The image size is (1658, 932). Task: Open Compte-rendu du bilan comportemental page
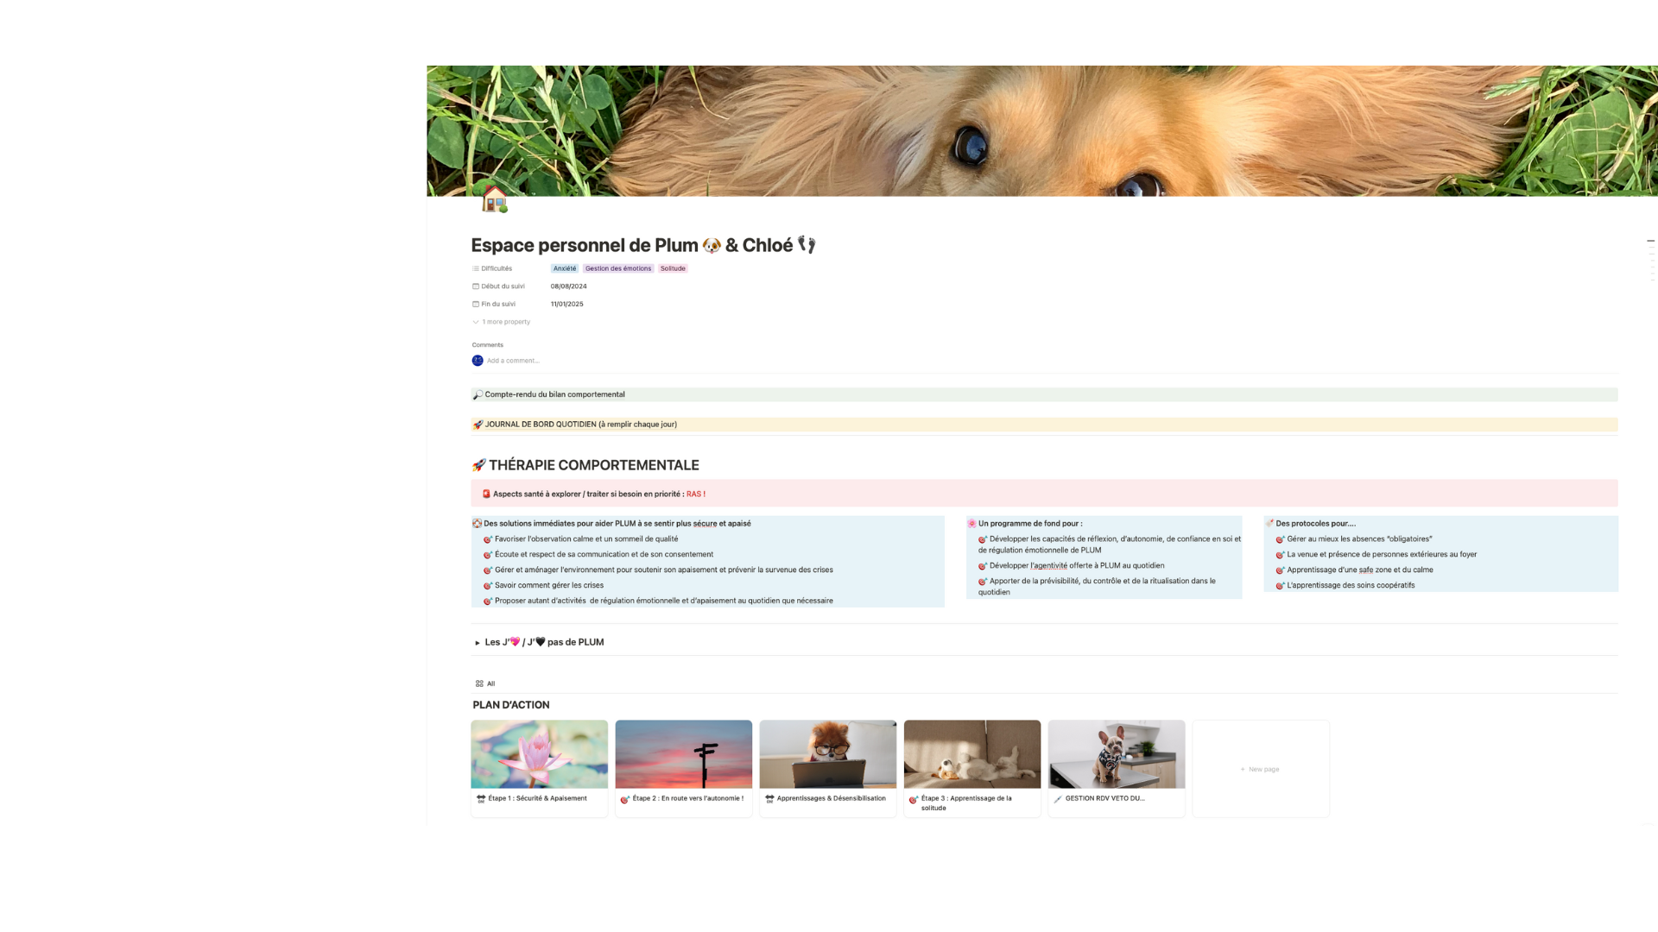tap(554, 394)
